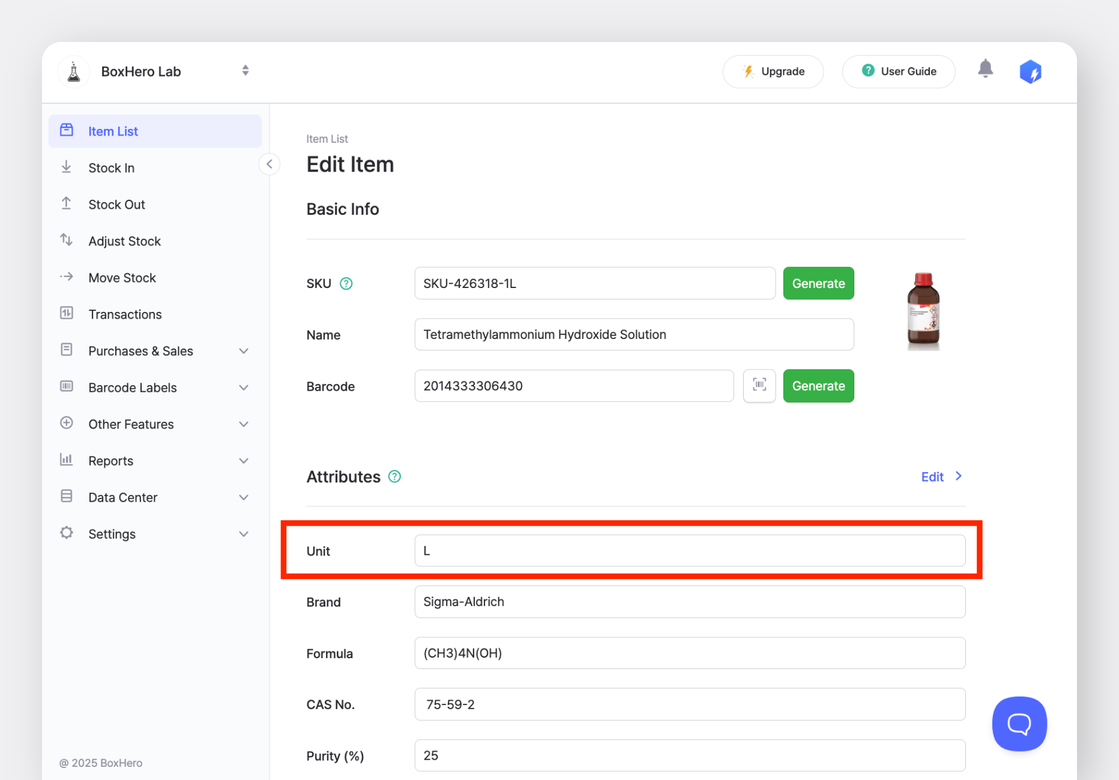Click the blue hexagon app icon top right
Image resolution: width=1119 pixels, height=780 pixels.
1031,71
